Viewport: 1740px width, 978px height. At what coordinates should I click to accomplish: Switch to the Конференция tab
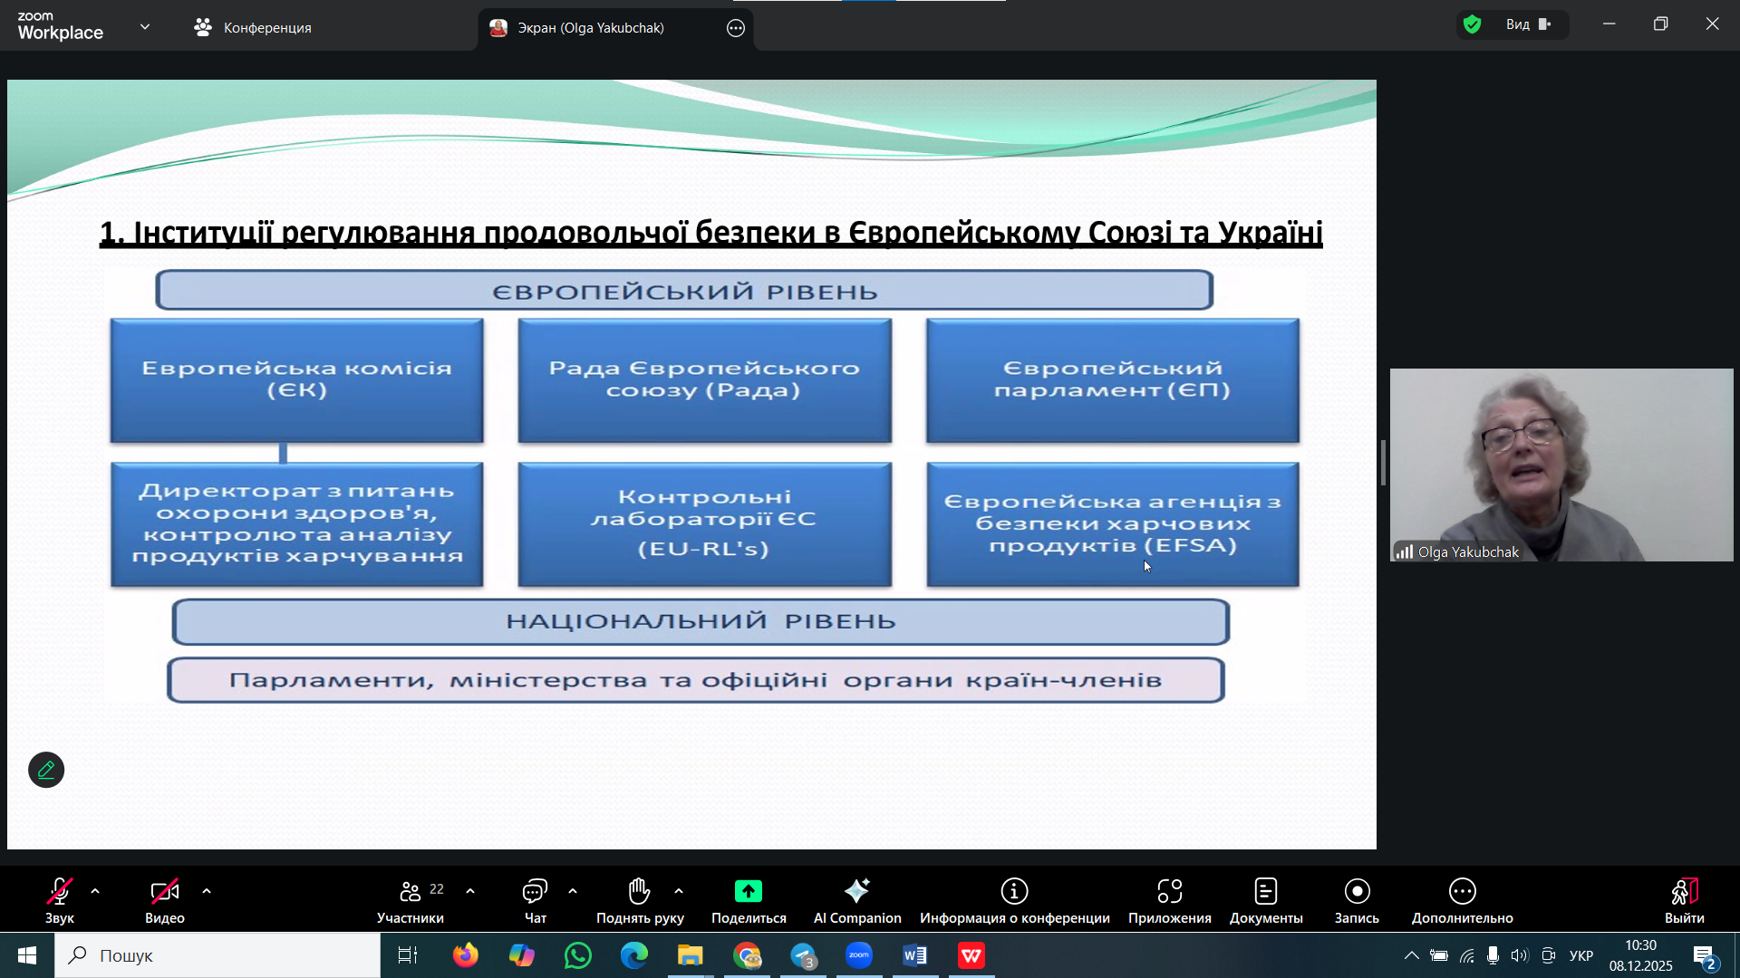[x=253, y=28]
